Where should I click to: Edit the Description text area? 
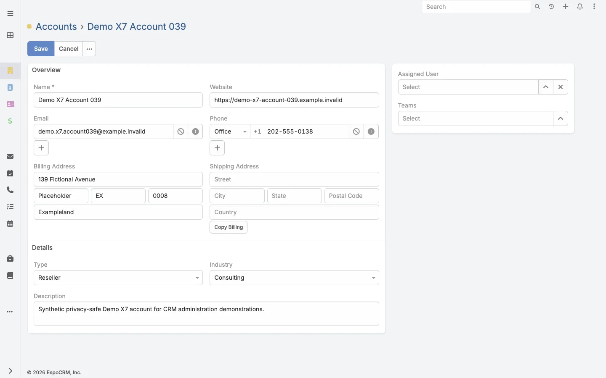point(206,314)
